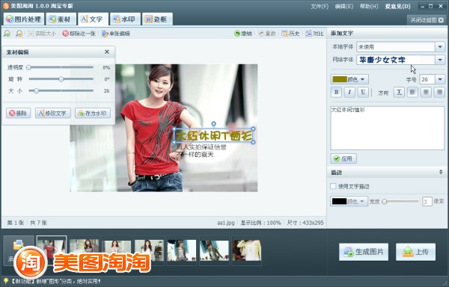Click the 显示比例：100% text
The height and width of the screenshot is (287, 449).
[x=260, y=223]
